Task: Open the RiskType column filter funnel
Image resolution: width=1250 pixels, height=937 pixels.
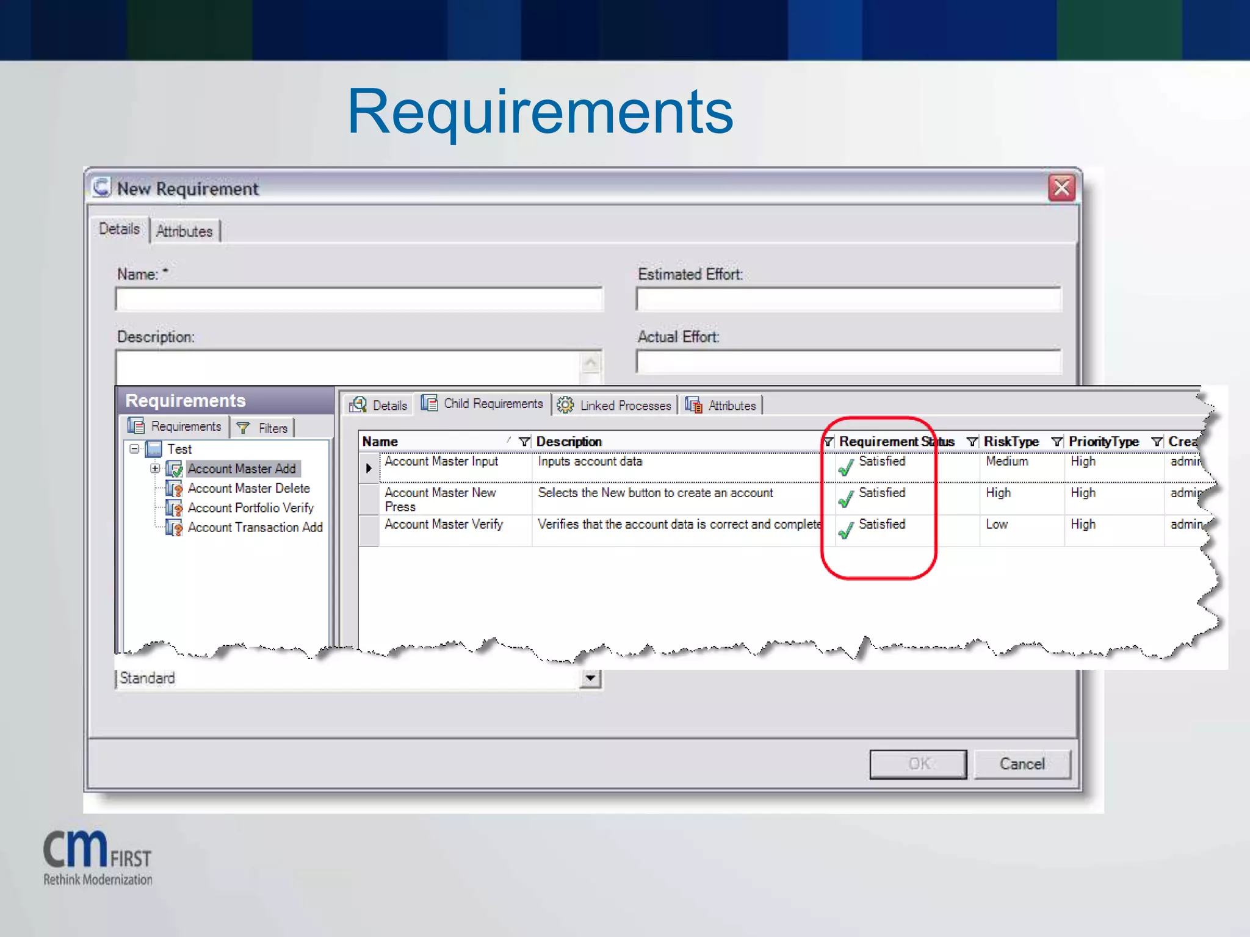Action: [1057, 441]
